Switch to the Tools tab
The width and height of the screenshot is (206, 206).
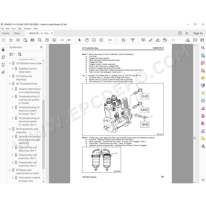17,33
